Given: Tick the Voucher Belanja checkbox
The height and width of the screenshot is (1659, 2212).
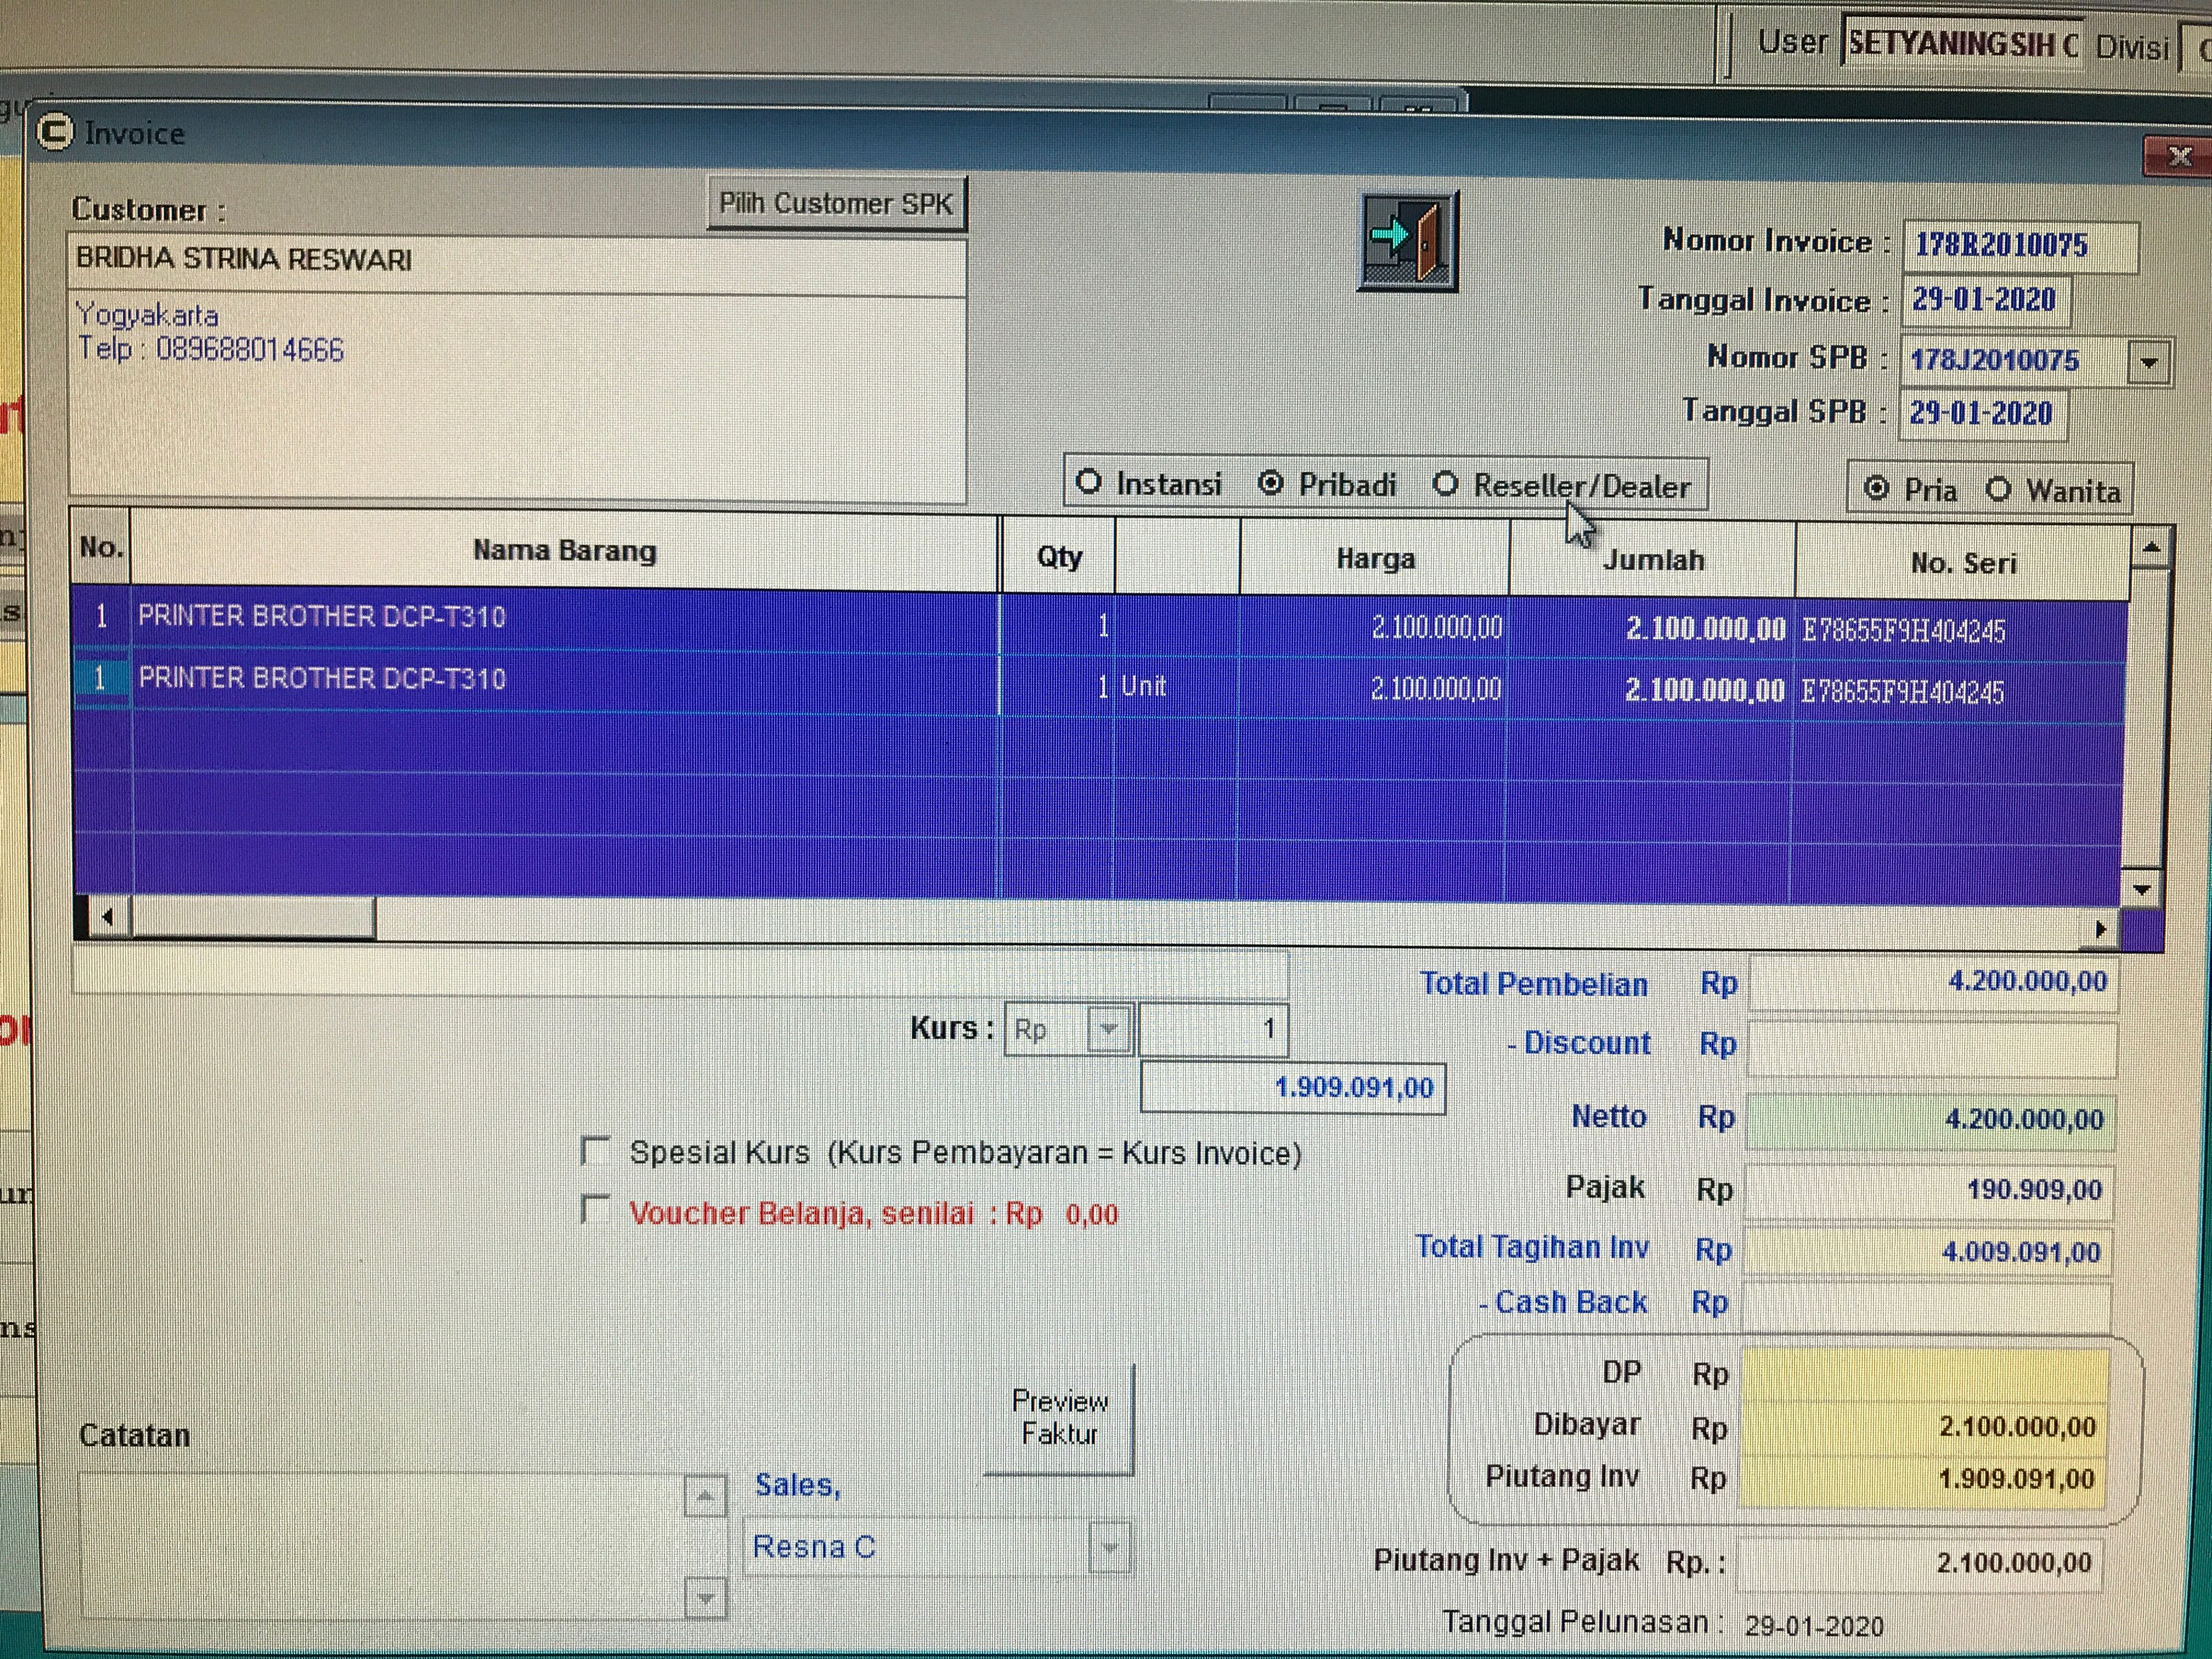Looking at the screenshot, I should point(596,1210).
